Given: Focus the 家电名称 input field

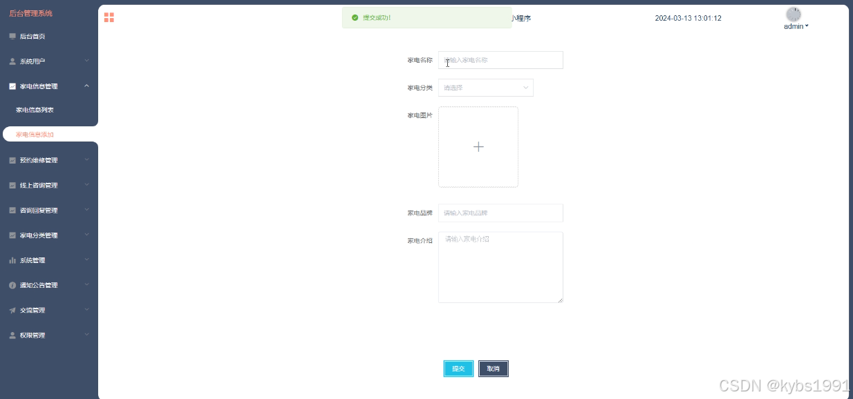Looking at the screenshot, I should point(500,60).
